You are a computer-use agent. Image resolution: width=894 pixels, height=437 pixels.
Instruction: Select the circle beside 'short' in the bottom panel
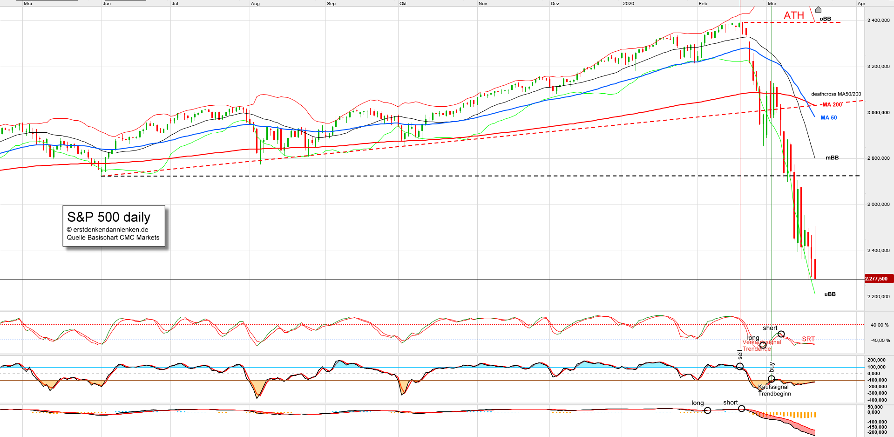[x=742, y=409]
